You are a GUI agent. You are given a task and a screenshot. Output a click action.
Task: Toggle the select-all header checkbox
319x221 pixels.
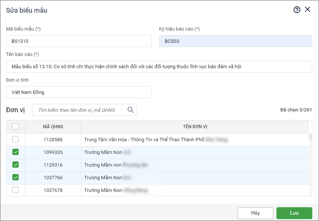click(x=16, y=127)
